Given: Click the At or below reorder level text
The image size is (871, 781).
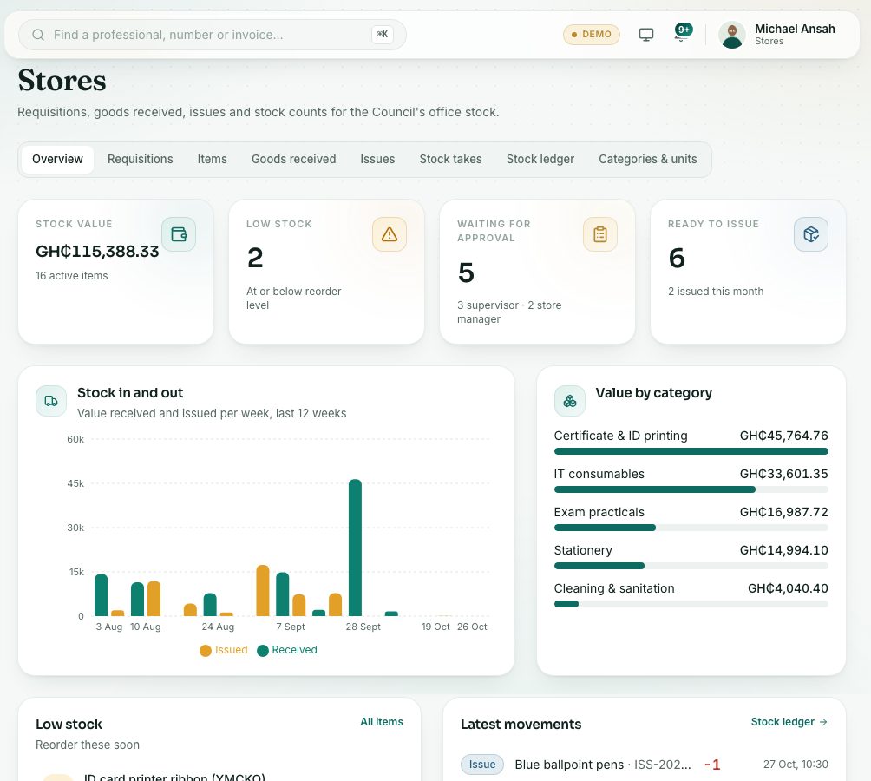Looking at the screenshot, I should click(x=294, y=299).
